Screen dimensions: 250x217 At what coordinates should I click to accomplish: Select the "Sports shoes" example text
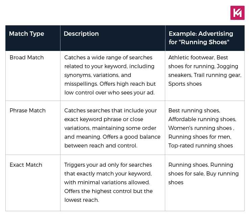(185, 84)
